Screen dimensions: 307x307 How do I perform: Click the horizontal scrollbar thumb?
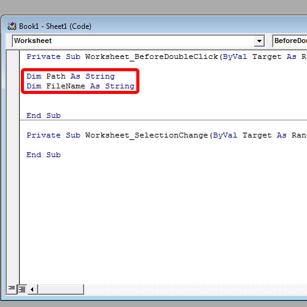pos(61,289)
